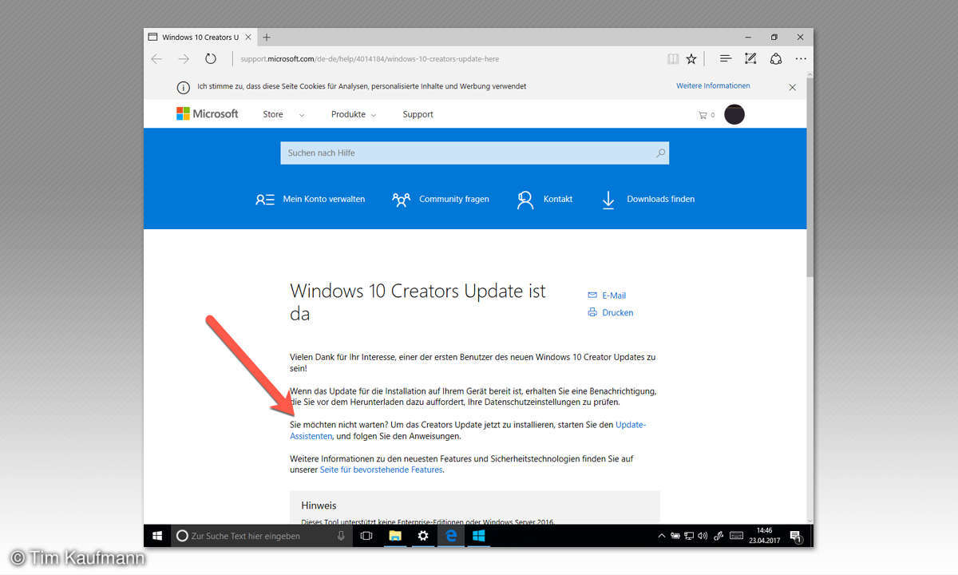The width and height of the screenshot is (958, 575).
Task: Open the Support menu item
Action: 418,114
